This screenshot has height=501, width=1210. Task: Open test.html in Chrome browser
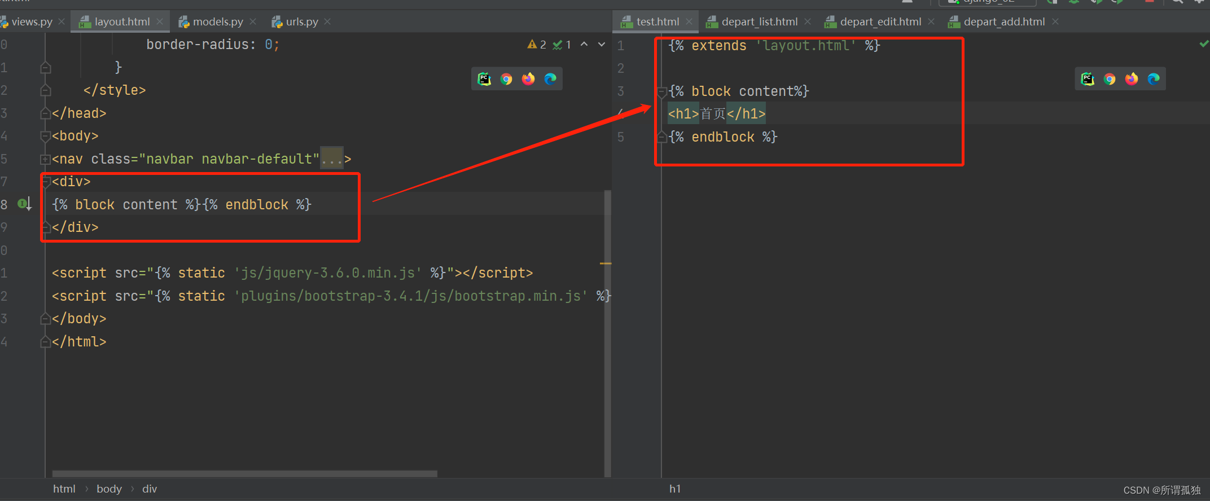(1110, 79)
